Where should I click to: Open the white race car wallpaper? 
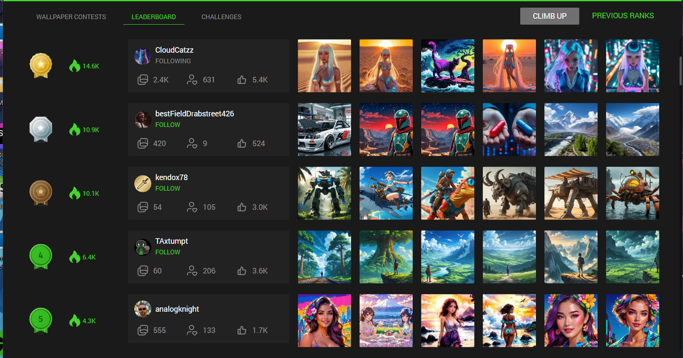(324, 130)
